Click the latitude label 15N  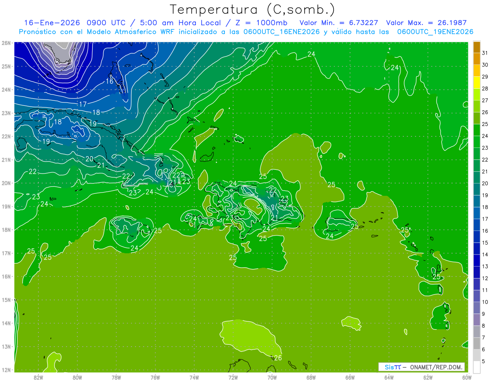[6, 300]
